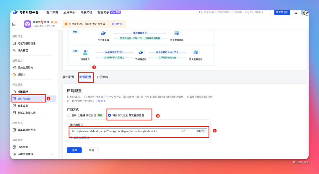Screen dimensions: 319x174
Task: Select 将回调发送至开发者服务器 option
Action: 110,115
